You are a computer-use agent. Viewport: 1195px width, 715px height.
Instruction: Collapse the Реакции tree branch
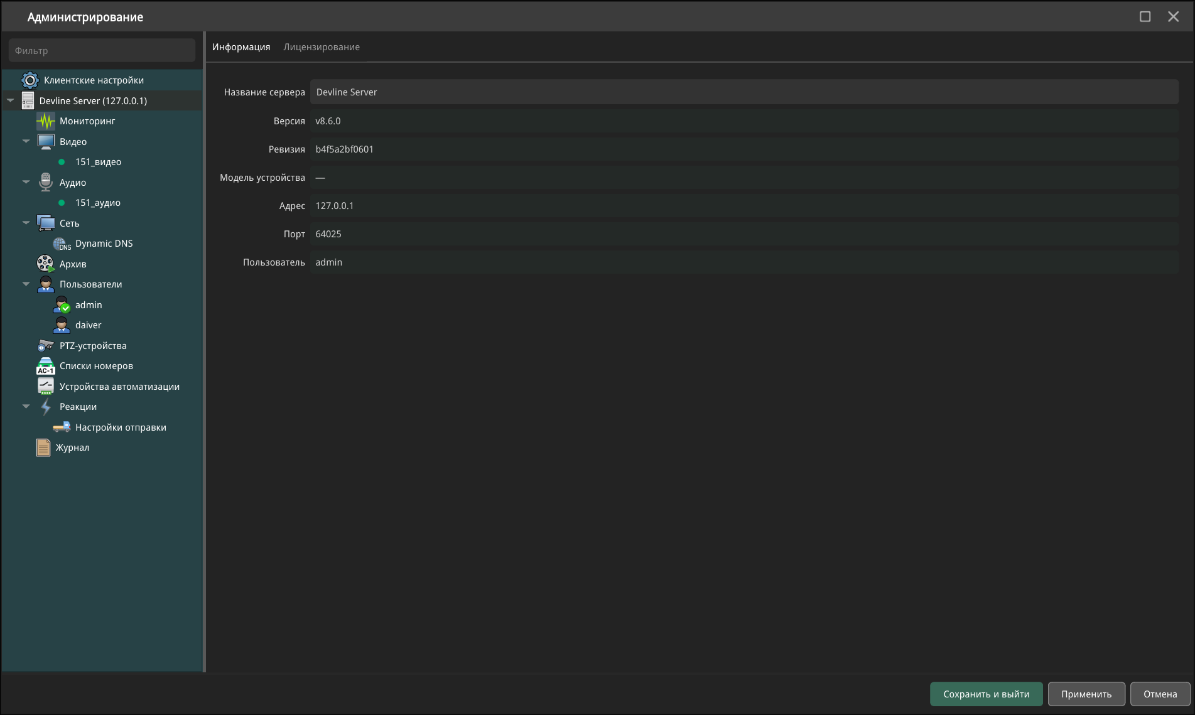(x=26, y=406)
